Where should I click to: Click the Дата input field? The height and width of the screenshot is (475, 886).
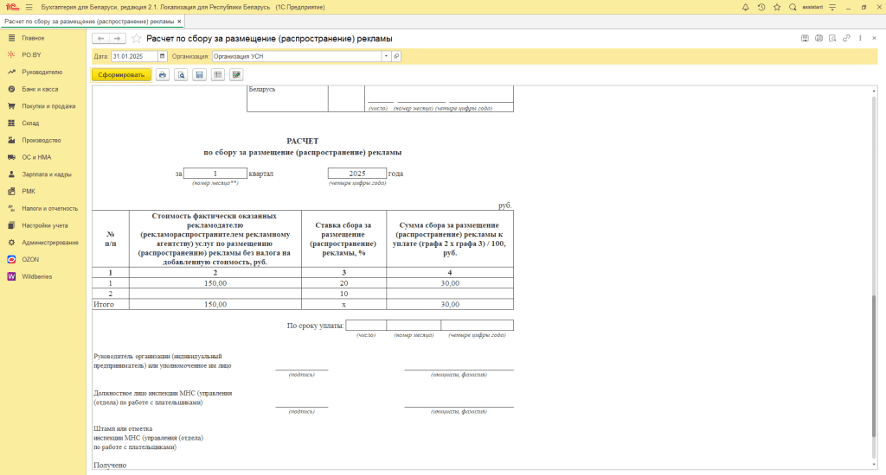click(x=134, y=56)
